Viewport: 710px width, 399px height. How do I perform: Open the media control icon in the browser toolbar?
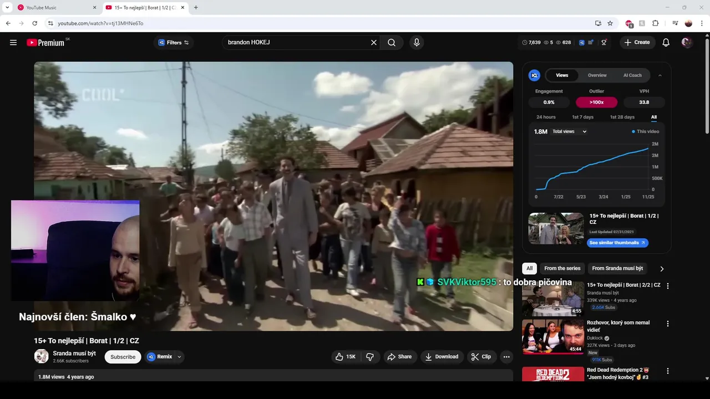point(675,23)
